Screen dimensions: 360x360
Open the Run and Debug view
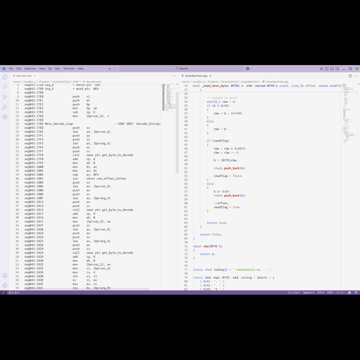click(x=5, y=107)
